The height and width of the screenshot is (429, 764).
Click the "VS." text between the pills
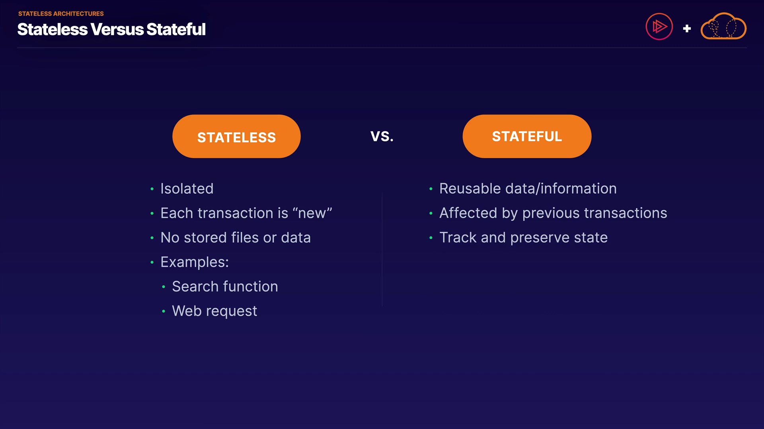point(382,136)
